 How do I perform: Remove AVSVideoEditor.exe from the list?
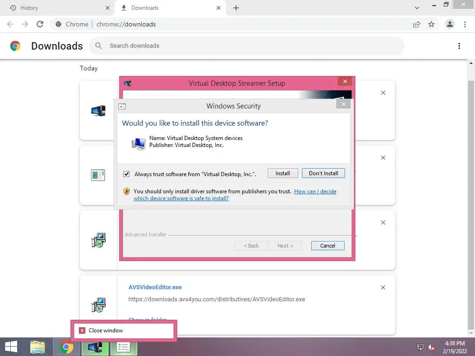pyautogui.click(x=383, y=287)
